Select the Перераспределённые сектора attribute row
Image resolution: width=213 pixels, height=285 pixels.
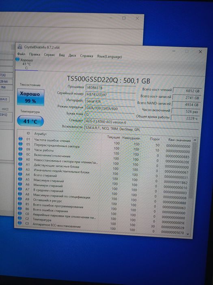(x=104, y=148)
